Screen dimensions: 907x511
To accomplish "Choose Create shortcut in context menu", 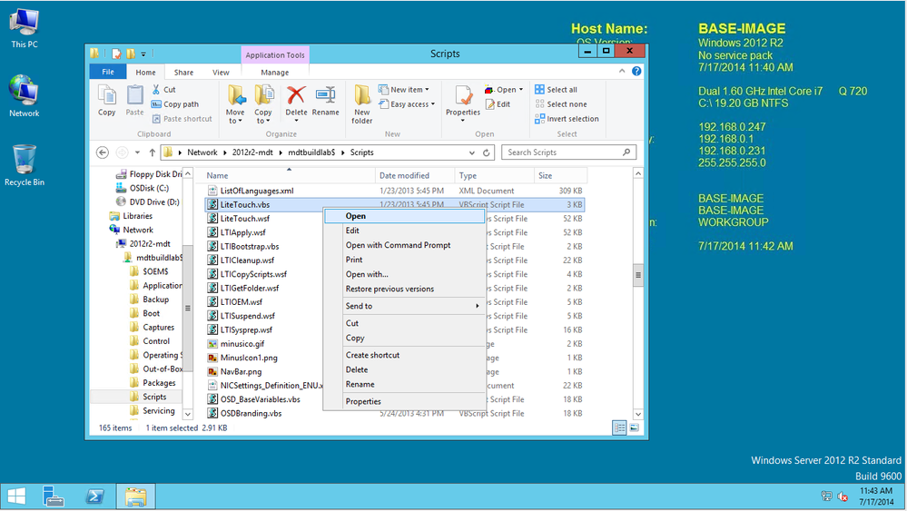I will [404, 355].
